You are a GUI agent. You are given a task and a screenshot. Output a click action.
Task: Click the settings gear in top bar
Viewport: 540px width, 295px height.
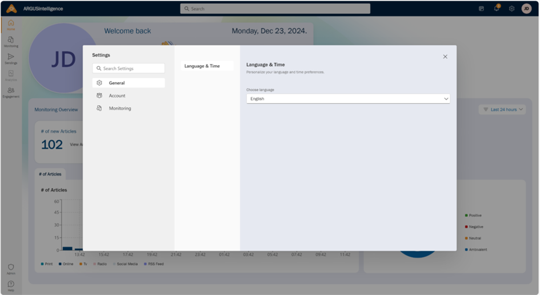tap(511, 9)
